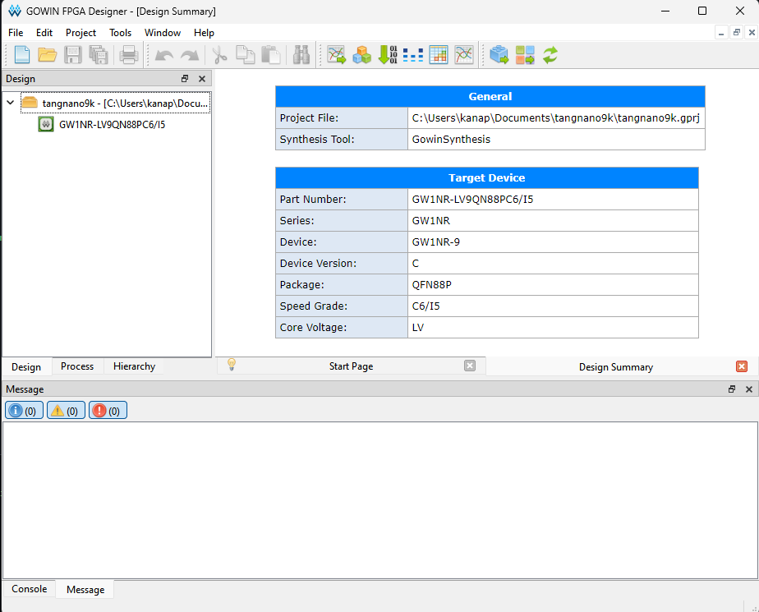Click the New File toolbar icon

click(x=22, y=55)
